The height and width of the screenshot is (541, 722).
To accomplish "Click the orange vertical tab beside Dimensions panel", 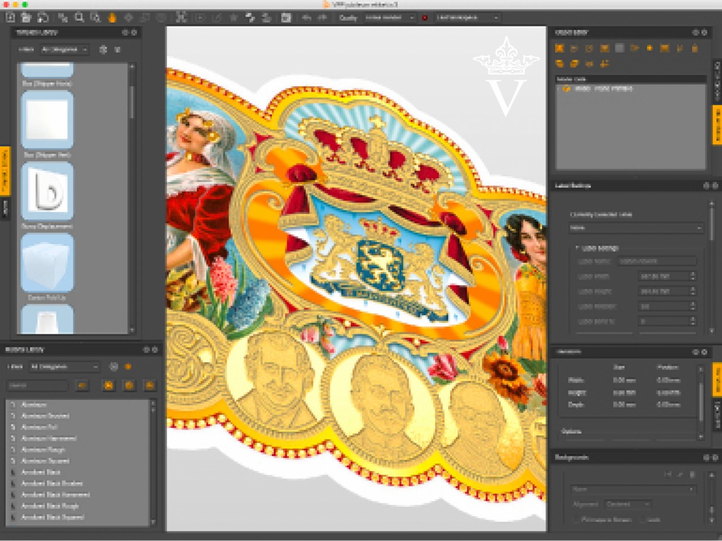I will [x=717, y=380].
